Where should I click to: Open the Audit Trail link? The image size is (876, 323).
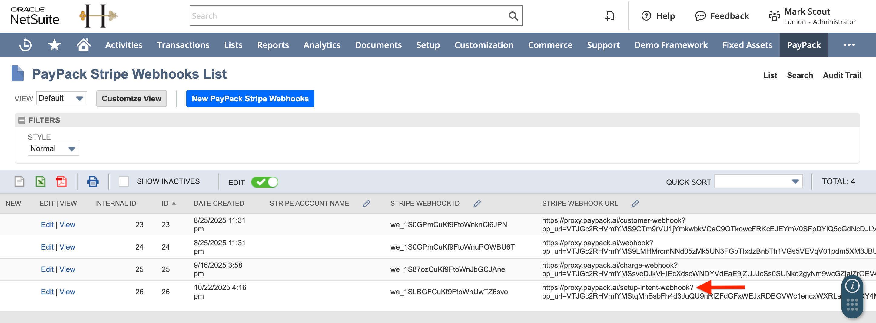(x=842, y=75)
